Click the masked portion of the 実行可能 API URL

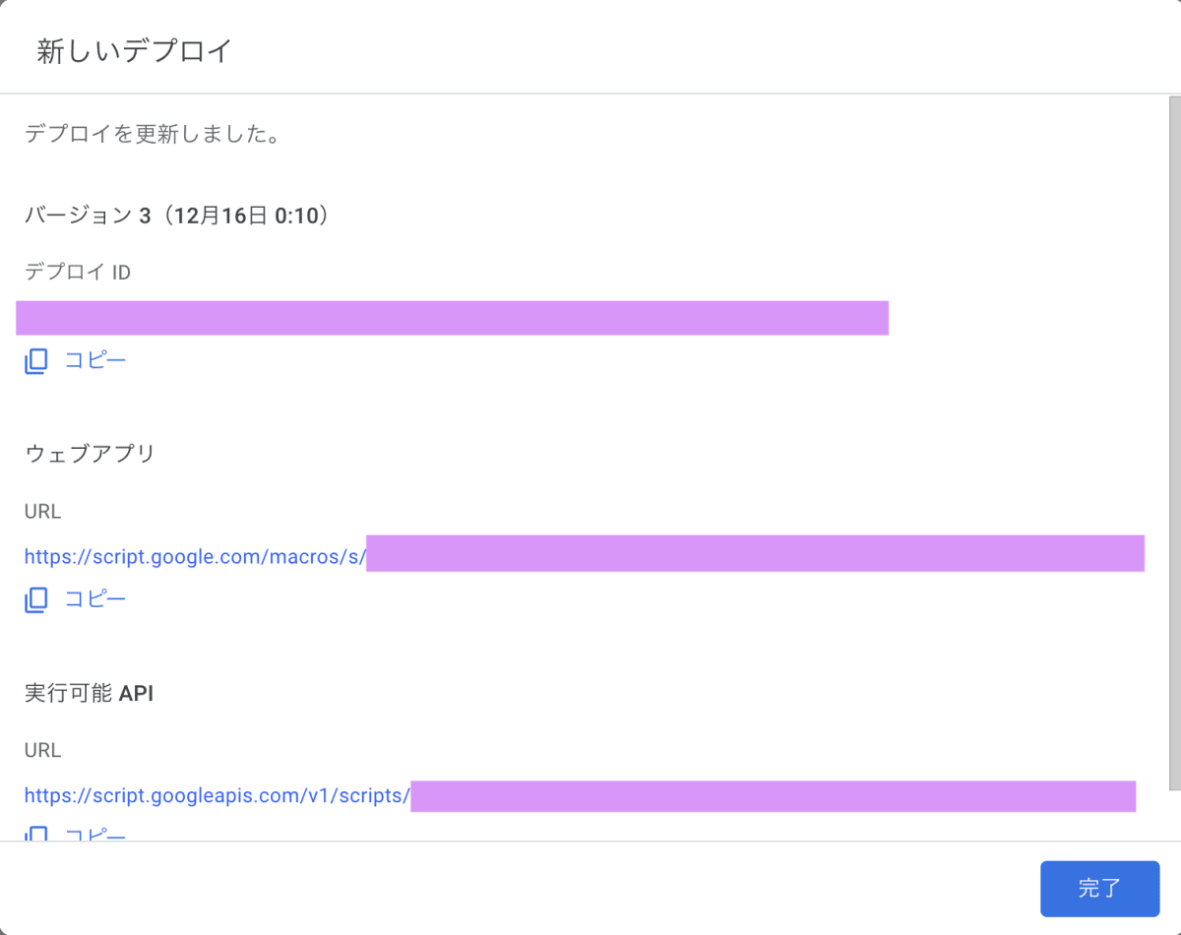773,795
